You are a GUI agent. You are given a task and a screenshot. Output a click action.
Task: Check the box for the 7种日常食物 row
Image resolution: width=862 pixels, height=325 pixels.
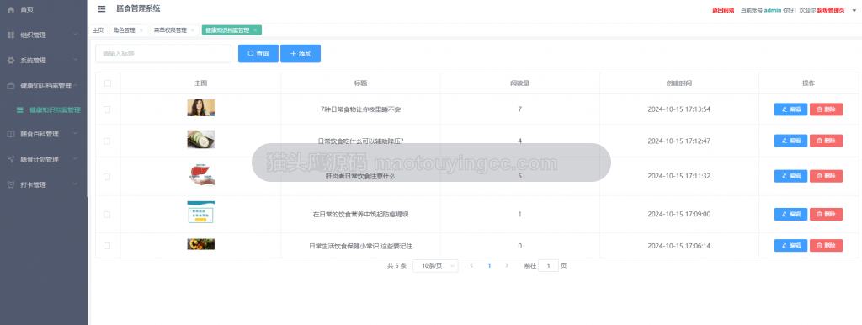coord(107,109)
